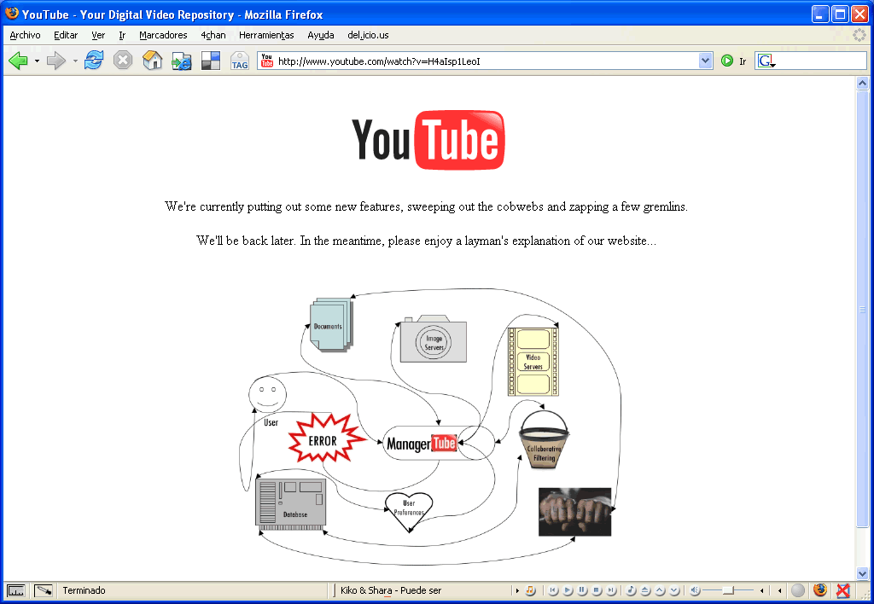This screenshot has height=604, width=874.
Task: Stop playback in status bar player
Action: (x=597, y=590)
